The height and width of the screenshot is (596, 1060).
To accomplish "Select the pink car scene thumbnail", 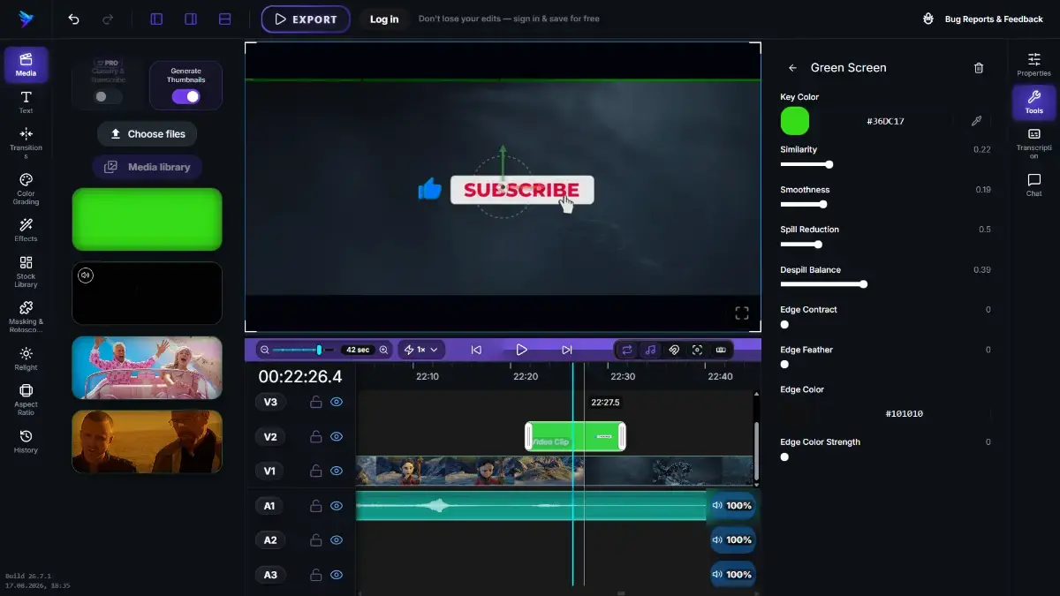I will pyautogui.click(x=147, y=367).
